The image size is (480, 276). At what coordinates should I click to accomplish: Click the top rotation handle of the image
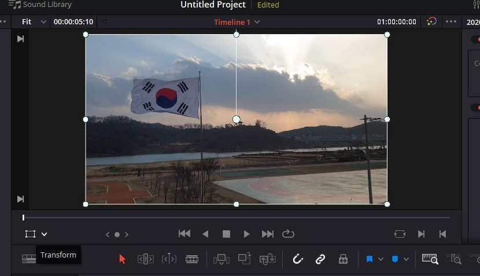[237, 35]
